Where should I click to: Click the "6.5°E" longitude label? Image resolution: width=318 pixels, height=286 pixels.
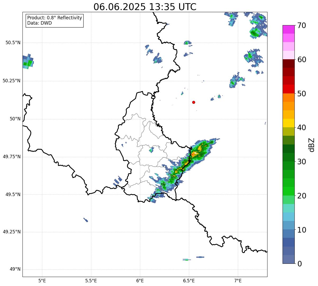click(x=189, y=280)
